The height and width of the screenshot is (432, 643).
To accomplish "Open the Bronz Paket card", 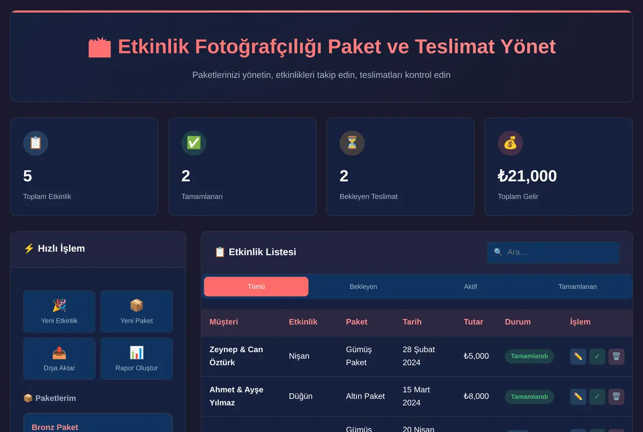I will 98,423.
